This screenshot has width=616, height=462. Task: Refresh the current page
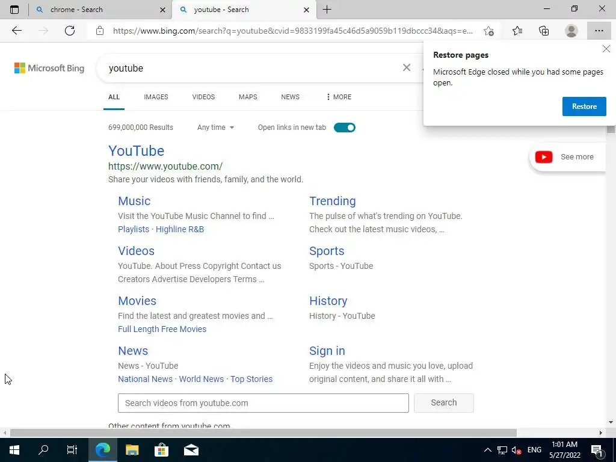(70, 31)
